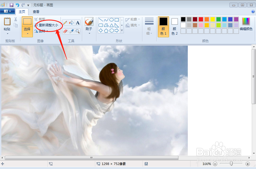The image size is (256, 169).
Task: Click the Edit colors (编辑颜色) button
Action: click(x=246, y=24)
